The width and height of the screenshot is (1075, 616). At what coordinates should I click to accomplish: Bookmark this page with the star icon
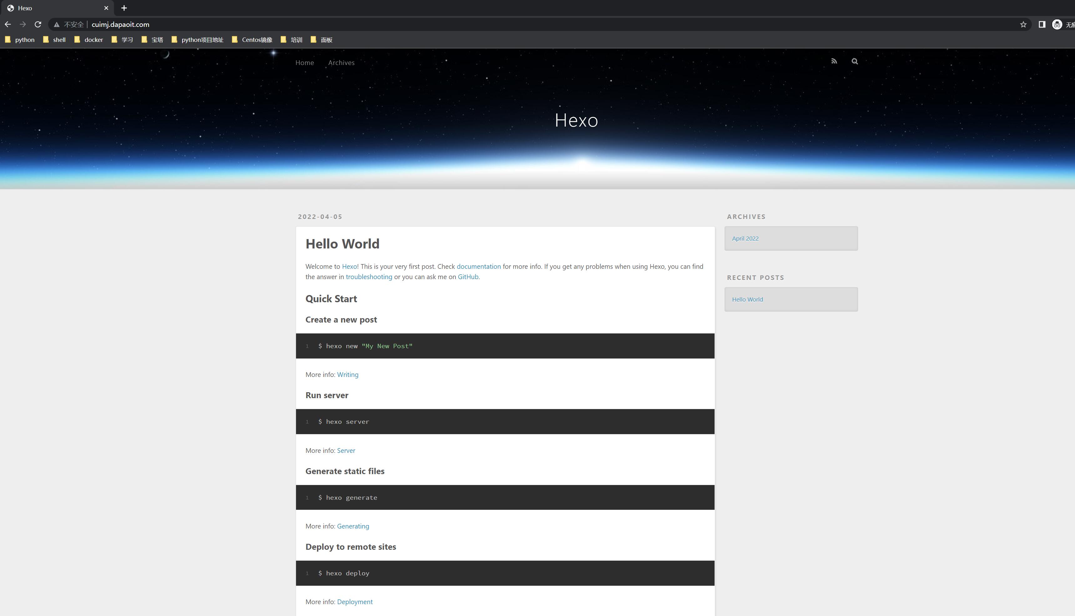point(1023,25)
